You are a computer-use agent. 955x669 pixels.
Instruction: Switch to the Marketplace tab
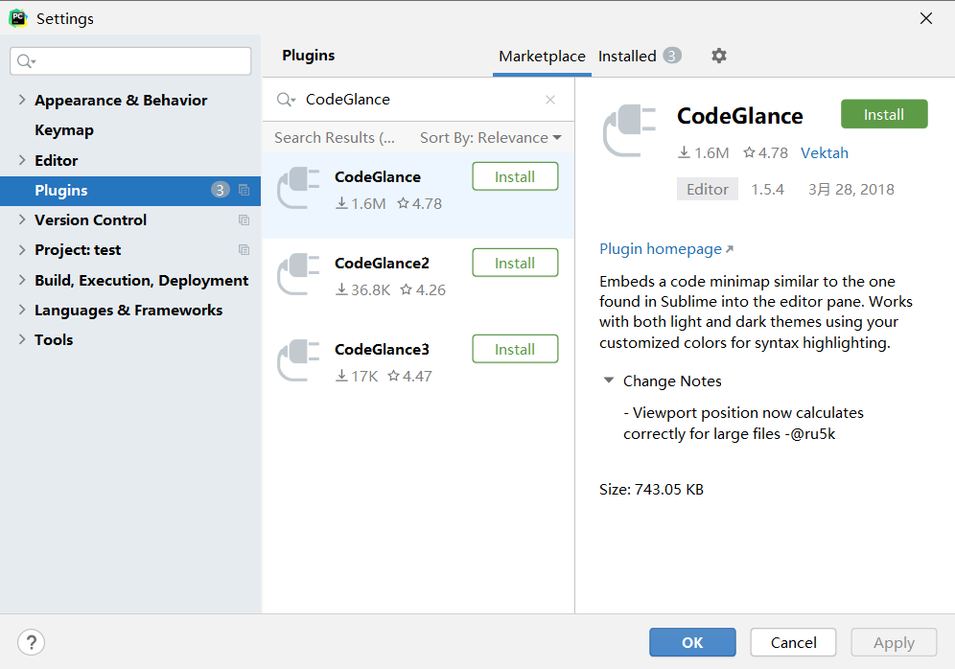point(542,56)
